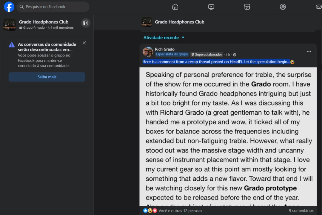Click the Facebook logo icon
322x215 pixels.
coord(9,7)
